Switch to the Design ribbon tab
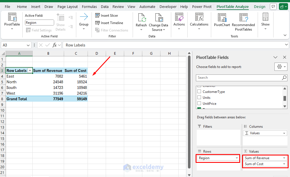290x177 pixels. pyautogui.click(x=260, y=6)
